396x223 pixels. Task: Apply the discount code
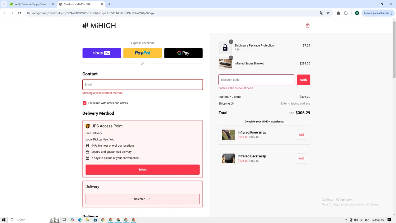coord(304,80)
